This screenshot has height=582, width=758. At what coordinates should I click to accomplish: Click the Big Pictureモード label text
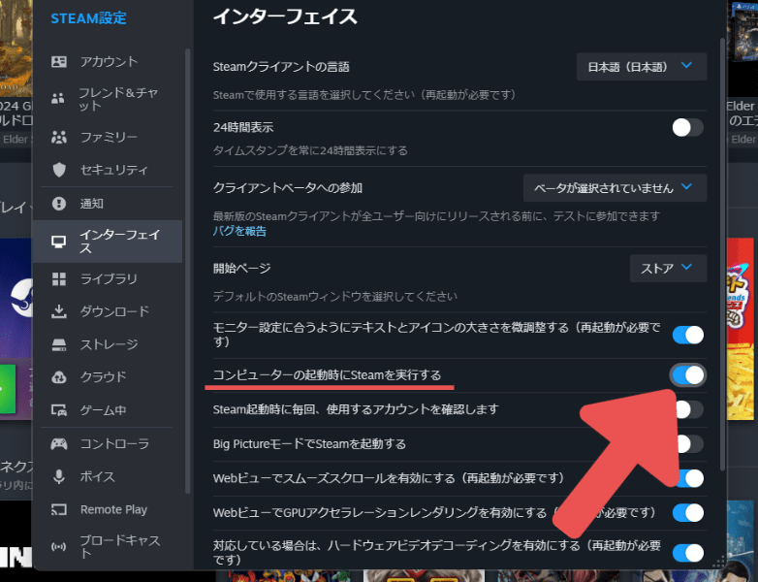[x=309, y=443]
